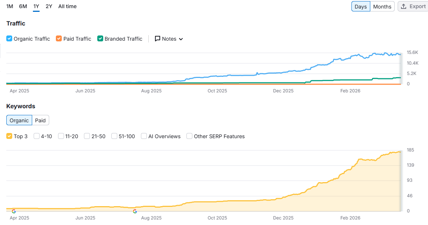Enable the 4-10 keyword positions checkbox
Screen dimensions: 428x225
point(37,136)
